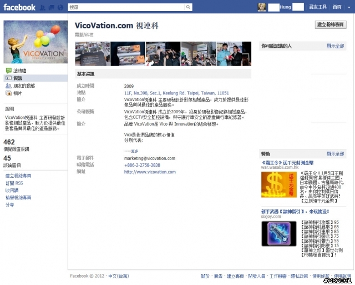The image size is (355, 285).
Task: Open the account dropdown arrow
Action: (349, 7)
